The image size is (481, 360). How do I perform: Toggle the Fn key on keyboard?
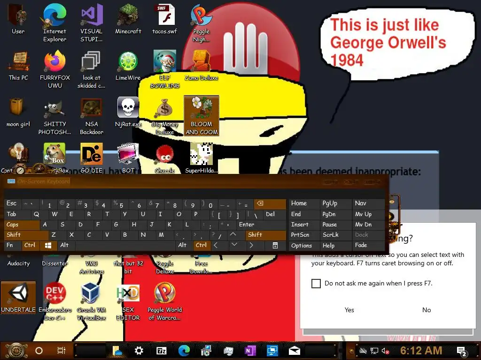point(12,245)
